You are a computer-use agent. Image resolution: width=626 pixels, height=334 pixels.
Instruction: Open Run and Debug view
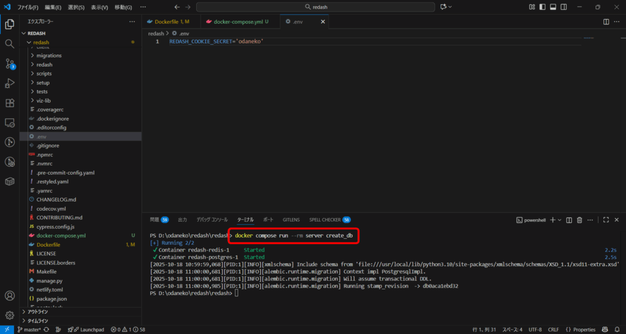(x=10, y=83)
